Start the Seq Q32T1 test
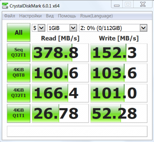Viewport: 154px width, 142px height. (x=18, y=53)
